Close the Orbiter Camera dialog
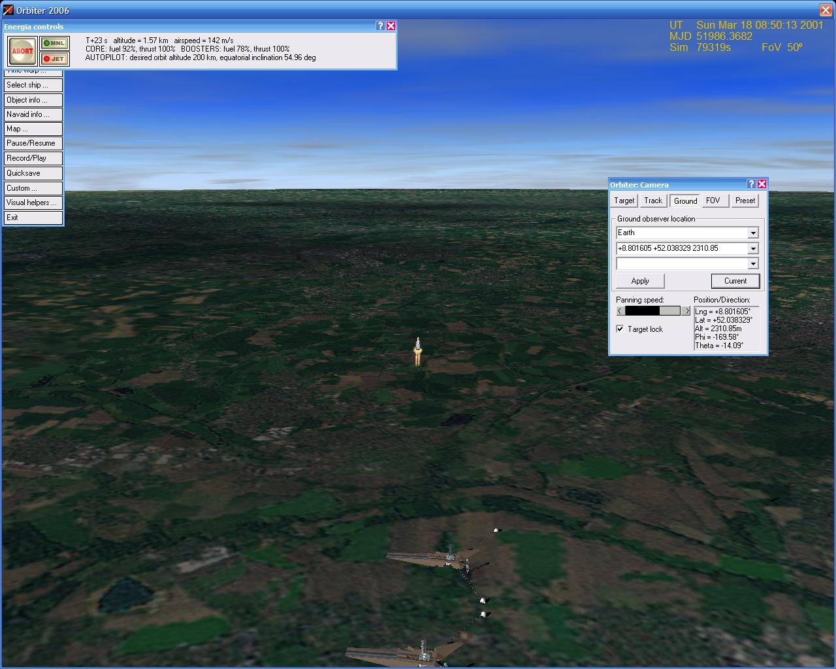This screenshot has height=669, width=836. click(x=762, y=184)
